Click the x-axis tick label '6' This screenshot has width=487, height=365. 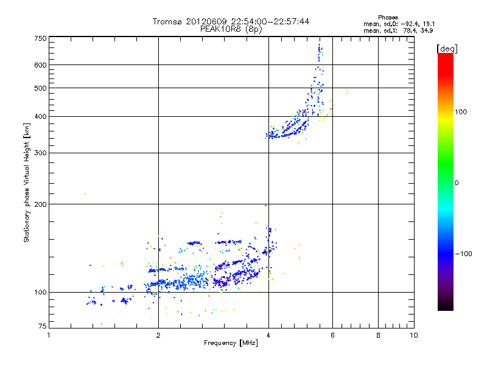point(332,335)
